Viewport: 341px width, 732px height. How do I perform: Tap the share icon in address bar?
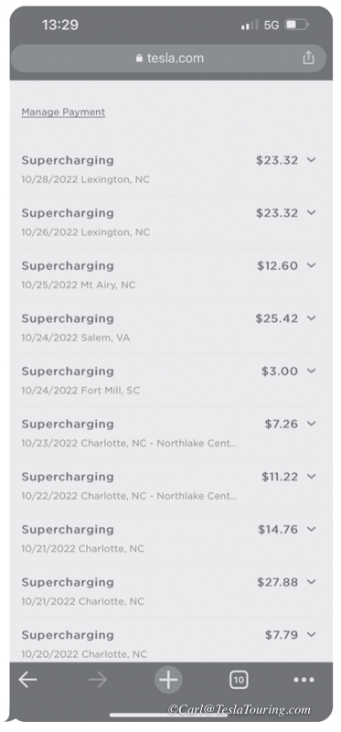coord(308,58)
